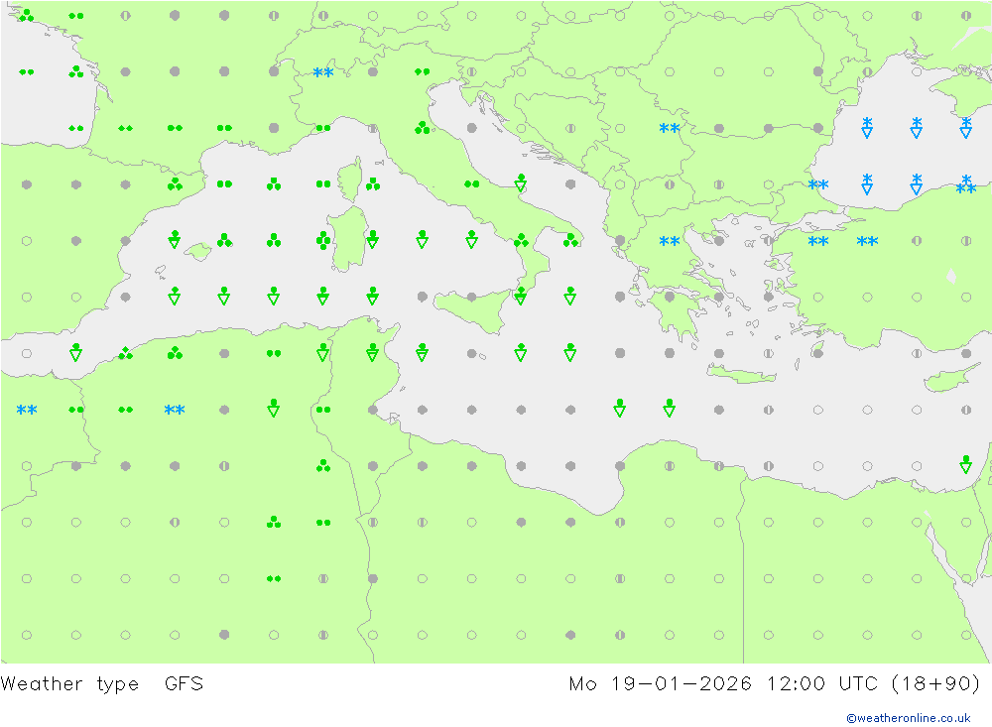The height and width of the screenshot is (727, 992).
Task: Click the island of Mallorca
Action: [x=198, y=252]
